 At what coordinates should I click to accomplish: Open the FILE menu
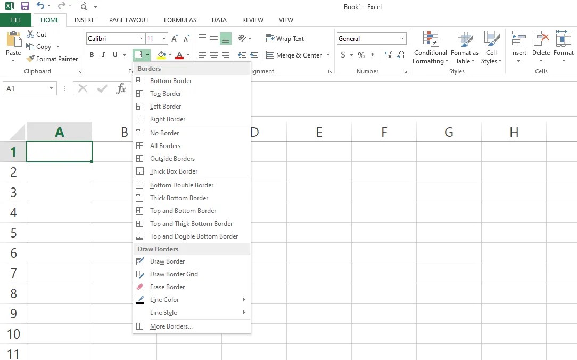15,20
